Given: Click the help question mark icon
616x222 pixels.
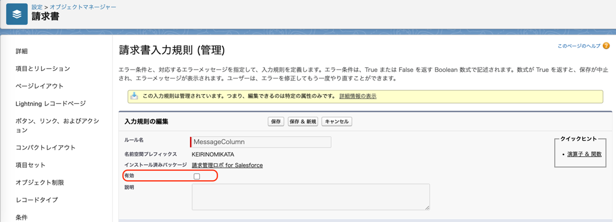Looking at the screenshot, I should (x=606, y=46).
